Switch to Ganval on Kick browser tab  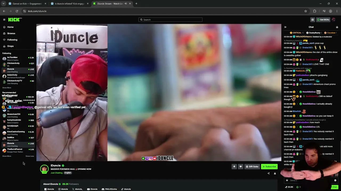click(27, 4)
